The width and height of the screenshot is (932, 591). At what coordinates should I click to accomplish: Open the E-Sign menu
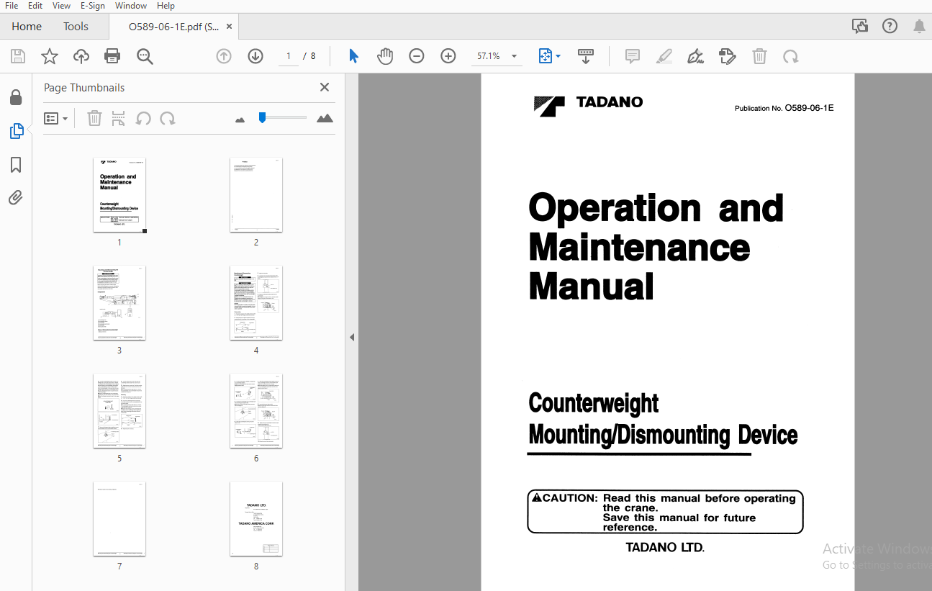(92, 6)
